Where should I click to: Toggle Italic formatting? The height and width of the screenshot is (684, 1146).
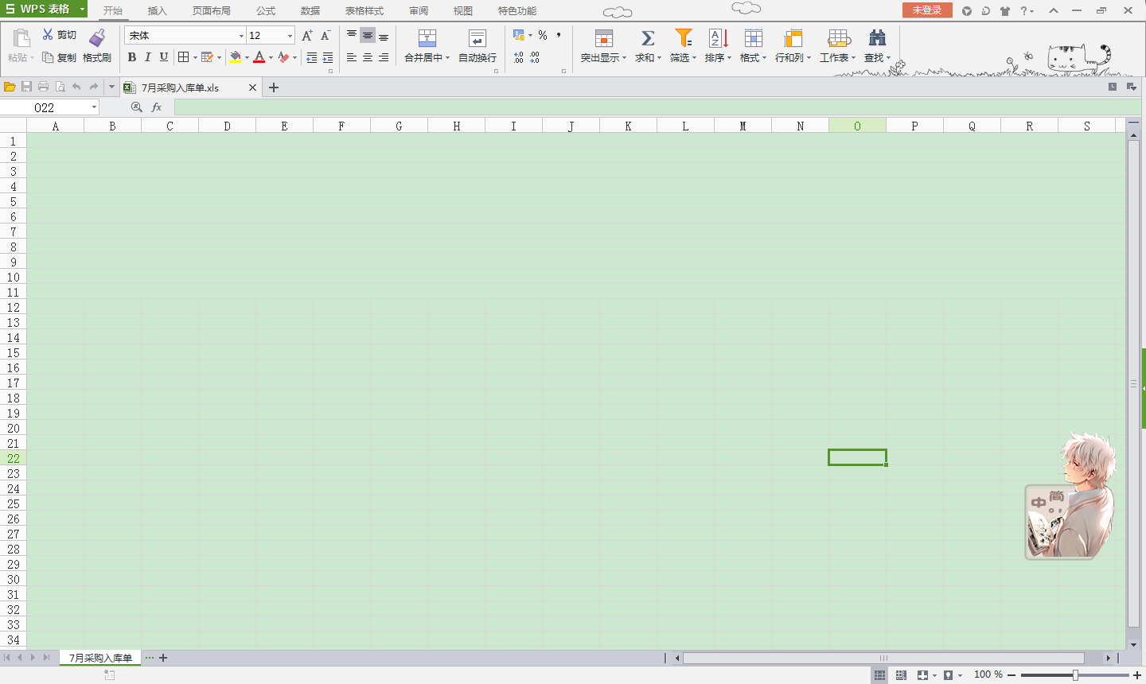[x=148, y=57]
